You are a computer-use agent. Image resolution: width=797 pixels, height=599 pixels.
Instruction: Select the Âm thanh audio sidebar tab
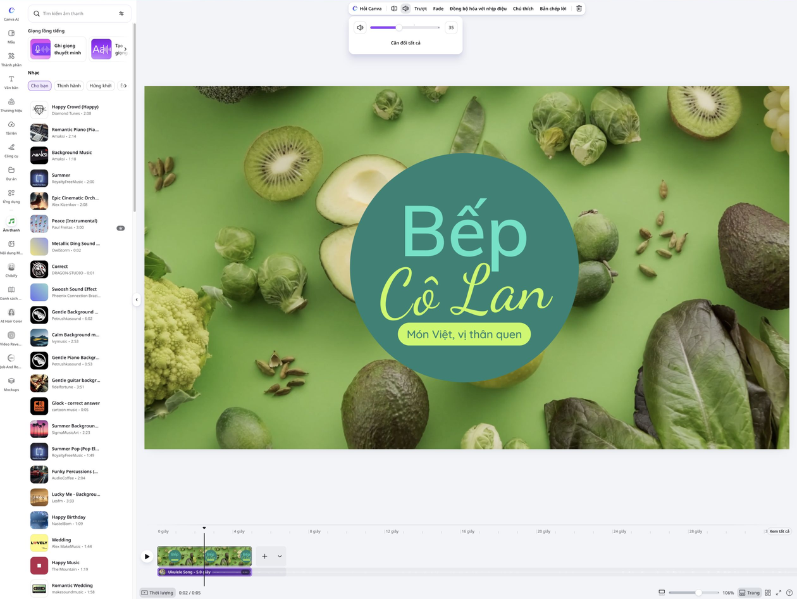[11, 224]
